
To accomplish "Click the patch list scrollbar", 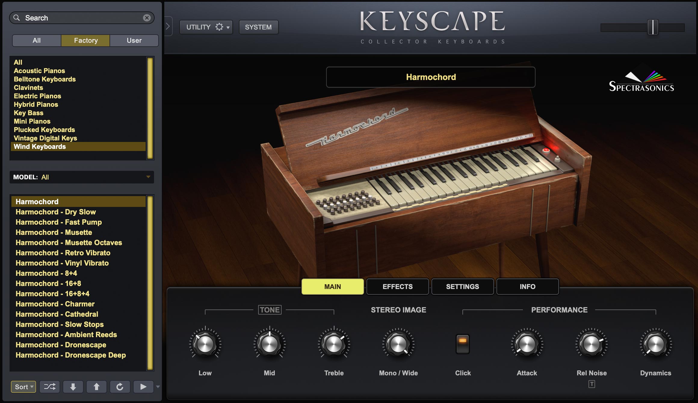I will [150, 283].
